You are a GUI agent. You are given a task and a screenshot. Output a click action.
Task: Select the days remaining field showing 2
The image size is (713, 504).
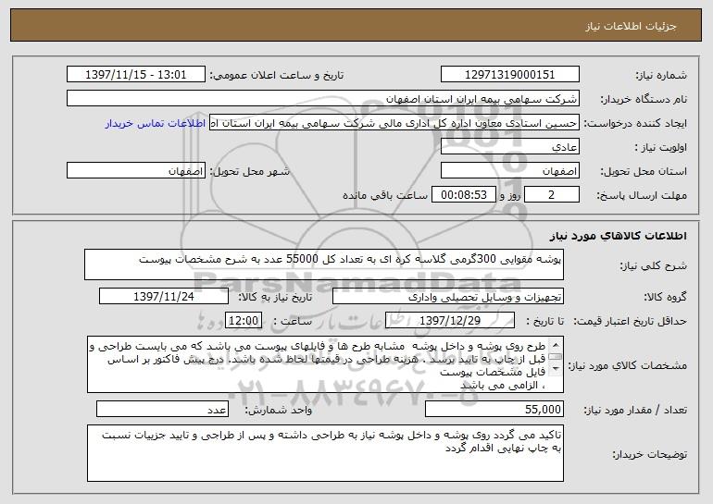[552, 195]
